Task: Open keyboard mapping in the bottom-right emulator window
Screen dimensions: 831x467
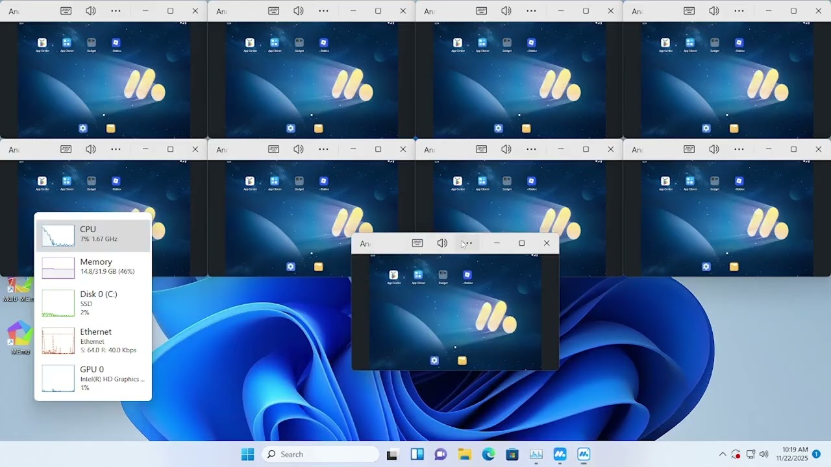Action: pyautogui.click(x=689, y=149)
